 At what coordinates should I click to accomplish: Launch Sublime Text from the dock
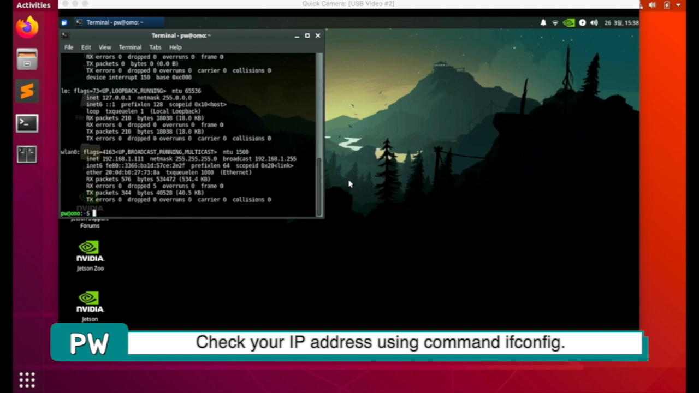[x=27, y=91]
